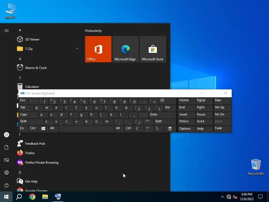Screen dimensions: 269x202
Task: Toggle right Ctrl key on keyboard
Action: click(x=129, y=129)
